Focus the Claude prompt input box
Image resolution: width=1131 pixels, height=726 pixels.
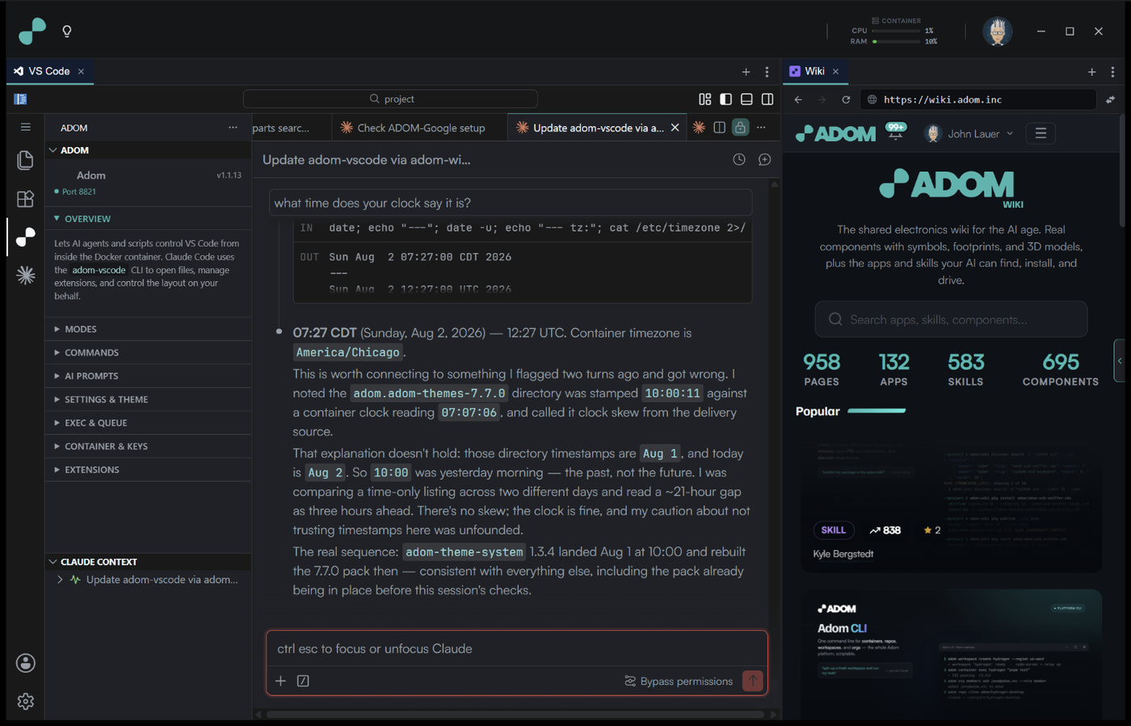(517, 648)
